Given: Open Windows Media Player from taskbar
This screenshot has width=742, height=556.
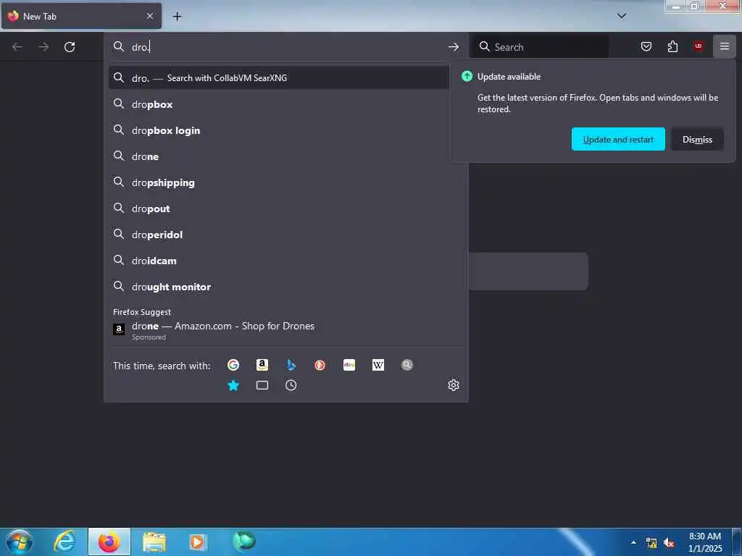Looking at the screenshot, I should point(198,542).
